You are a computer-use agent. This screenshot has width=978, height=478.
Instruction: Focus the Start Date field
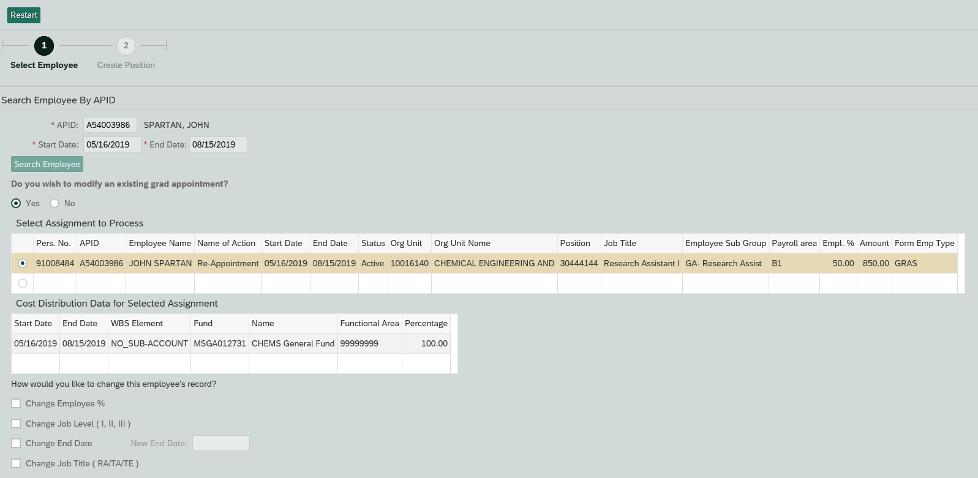(x=111, y=144)
